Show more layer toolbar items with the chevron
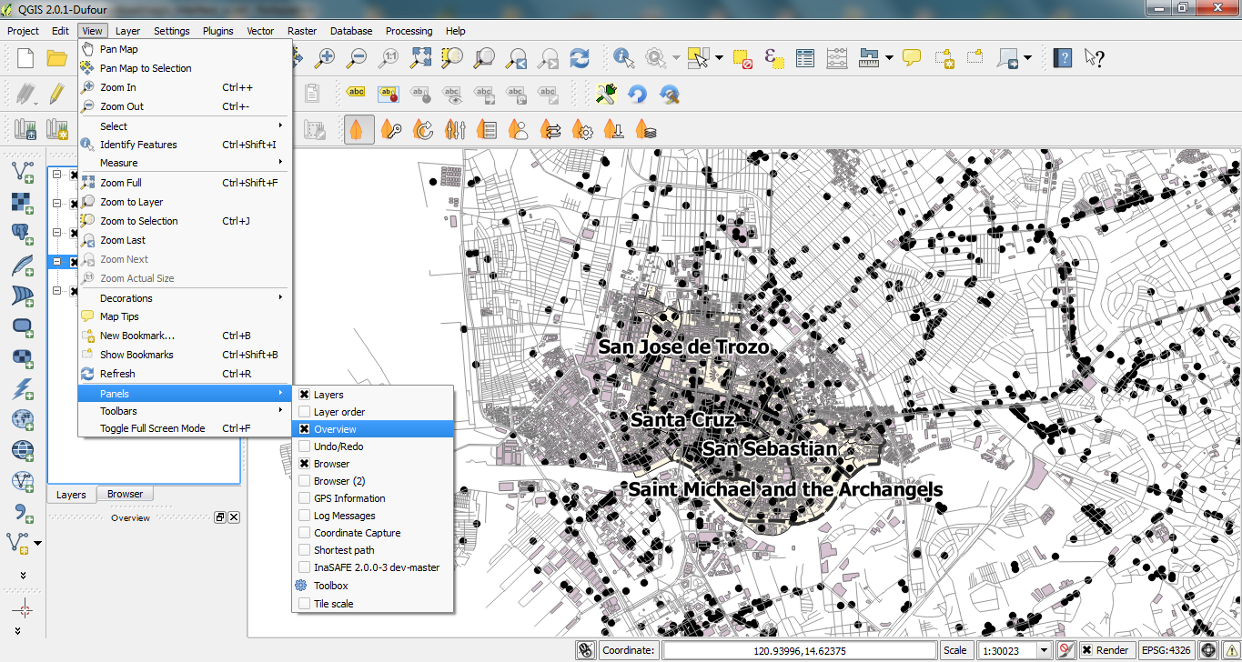This screenshot has width=1242, height=662. click(24, 575)
